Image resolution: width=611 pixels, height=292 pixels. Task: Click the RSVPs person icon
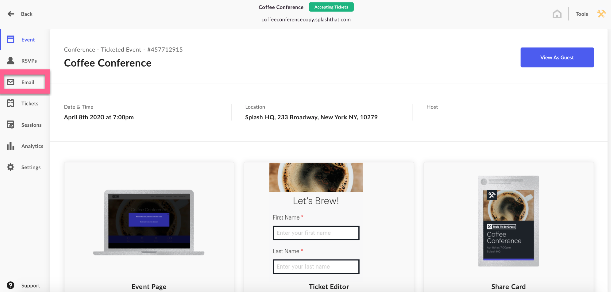pos(11,60)
